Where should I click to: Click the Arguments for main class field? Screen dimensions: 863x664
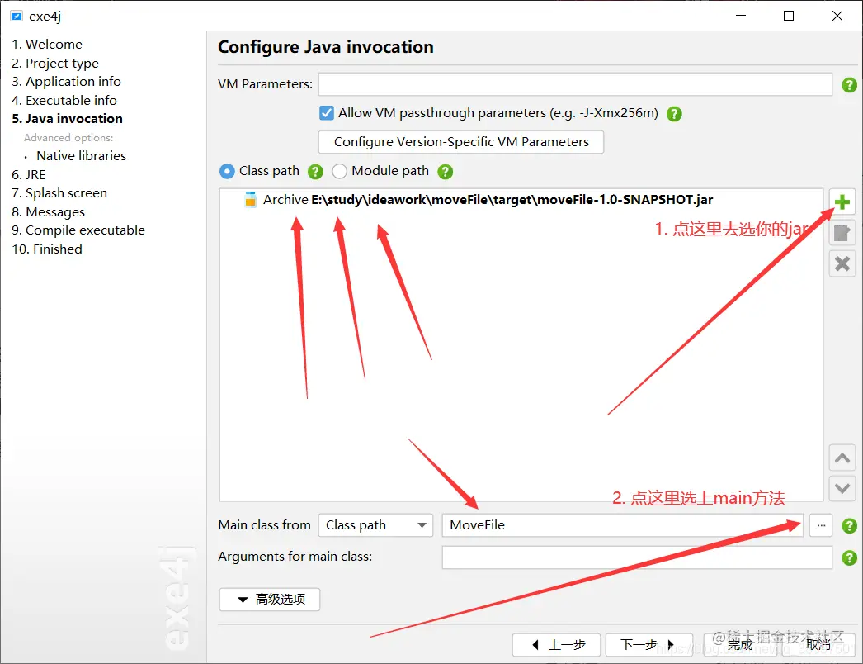(637, 557)
